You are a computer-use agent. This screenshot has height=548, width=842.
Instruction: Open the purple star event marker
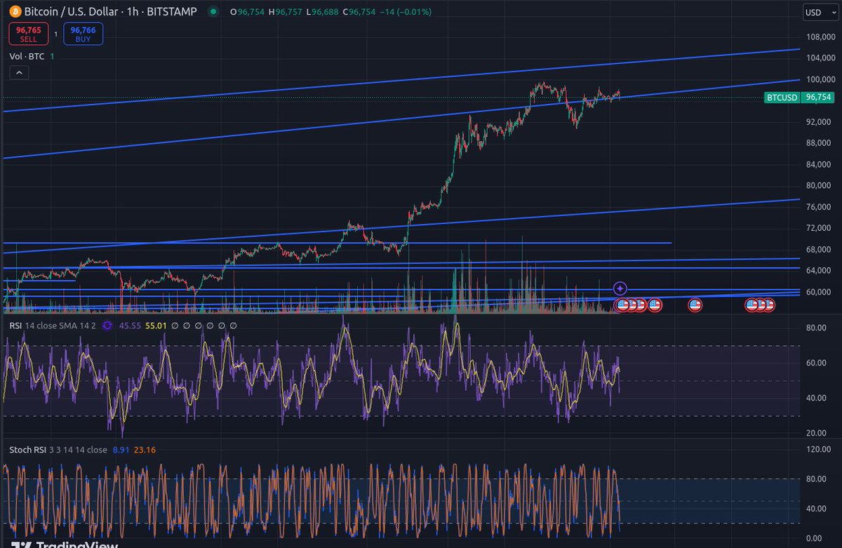coord(620,288)
